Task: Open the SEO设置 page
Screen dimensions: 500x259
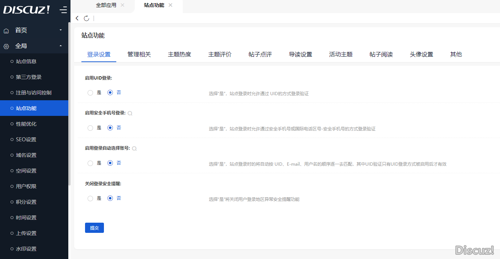Action: [x=26, y=139]
